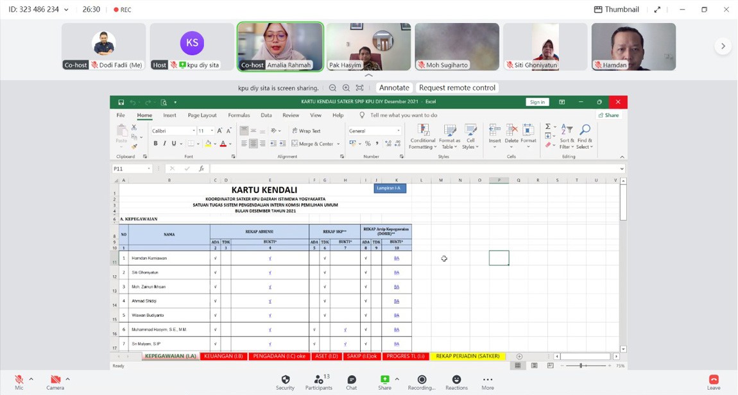Click the zoom-in magnifier on share bar

[x=346, y=88]
